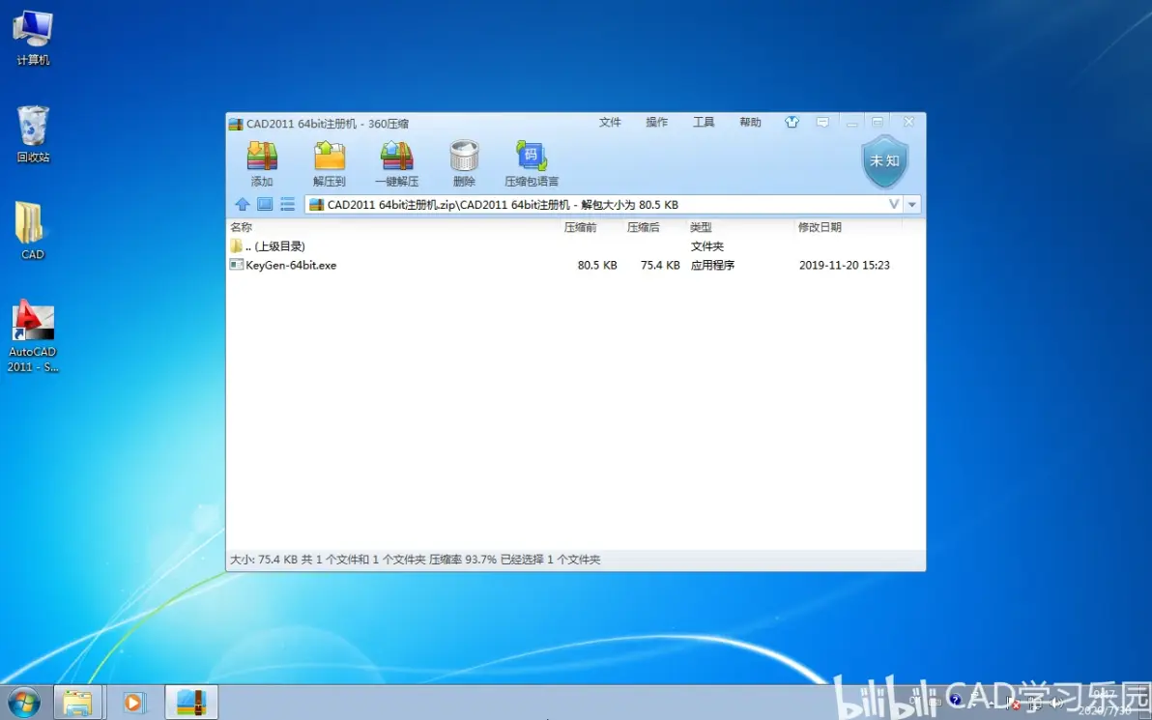Image resolution: width=1152 pixels, height=720 pixels.
Task: Click the skin shirt icon in the title bar
Action: [792, 122]
